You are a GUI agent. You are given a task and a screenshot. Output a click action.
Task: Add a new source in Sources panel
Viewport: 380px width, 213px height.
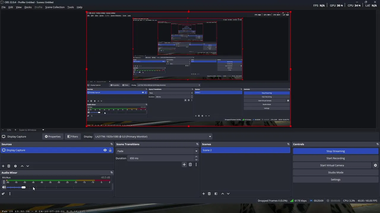3,166
